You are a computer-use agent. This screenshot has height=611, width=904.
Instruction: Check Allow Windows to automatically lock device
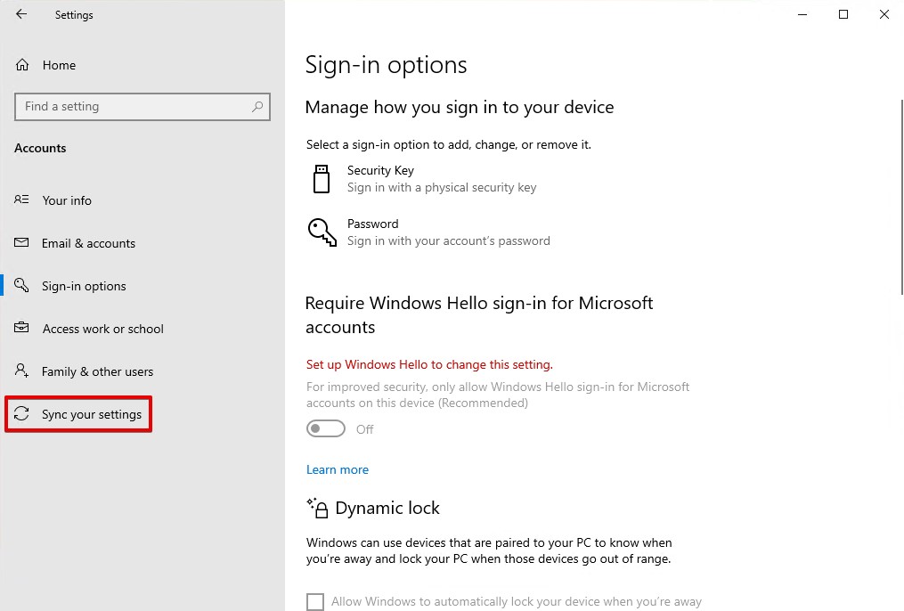click(314, 601)
